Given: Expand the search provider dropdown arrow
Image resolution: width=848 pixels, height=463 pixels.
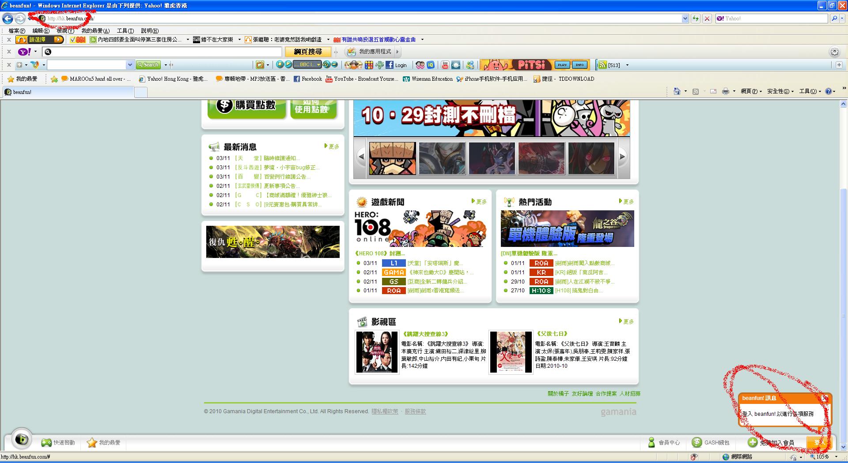Looking at the screenshot, I should (x=842, y=19).
